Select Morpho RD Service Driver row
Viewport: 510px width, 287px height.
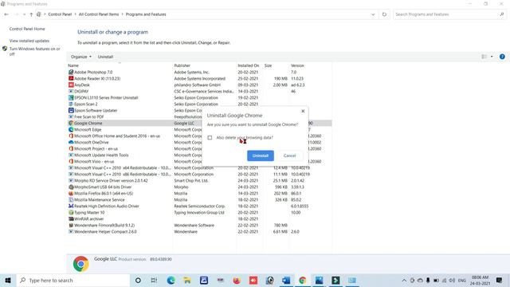(200, 181)
